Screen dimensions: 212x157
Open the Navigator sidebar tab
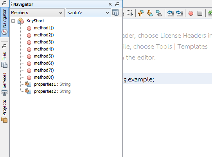(x=4, y=22)
